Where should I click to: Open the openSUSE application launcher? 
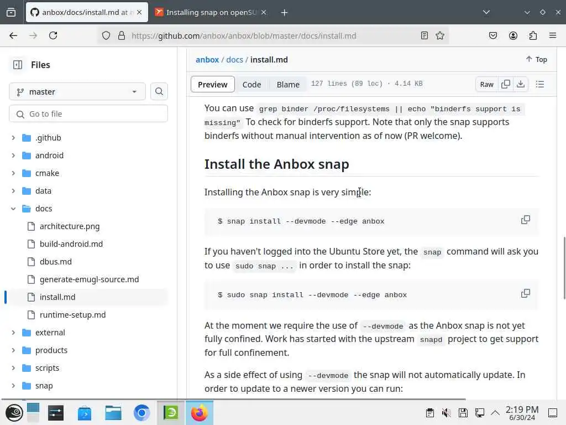coord(14,413)
